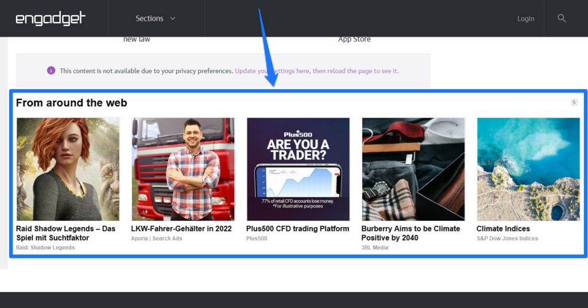Click the partially visible App Store text
This screenshot has height=308, width=588.
pos(354,40)
